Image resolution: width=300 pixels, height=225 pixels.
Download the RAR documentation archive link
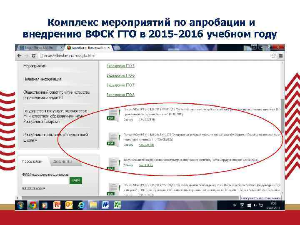coord(146,165)
